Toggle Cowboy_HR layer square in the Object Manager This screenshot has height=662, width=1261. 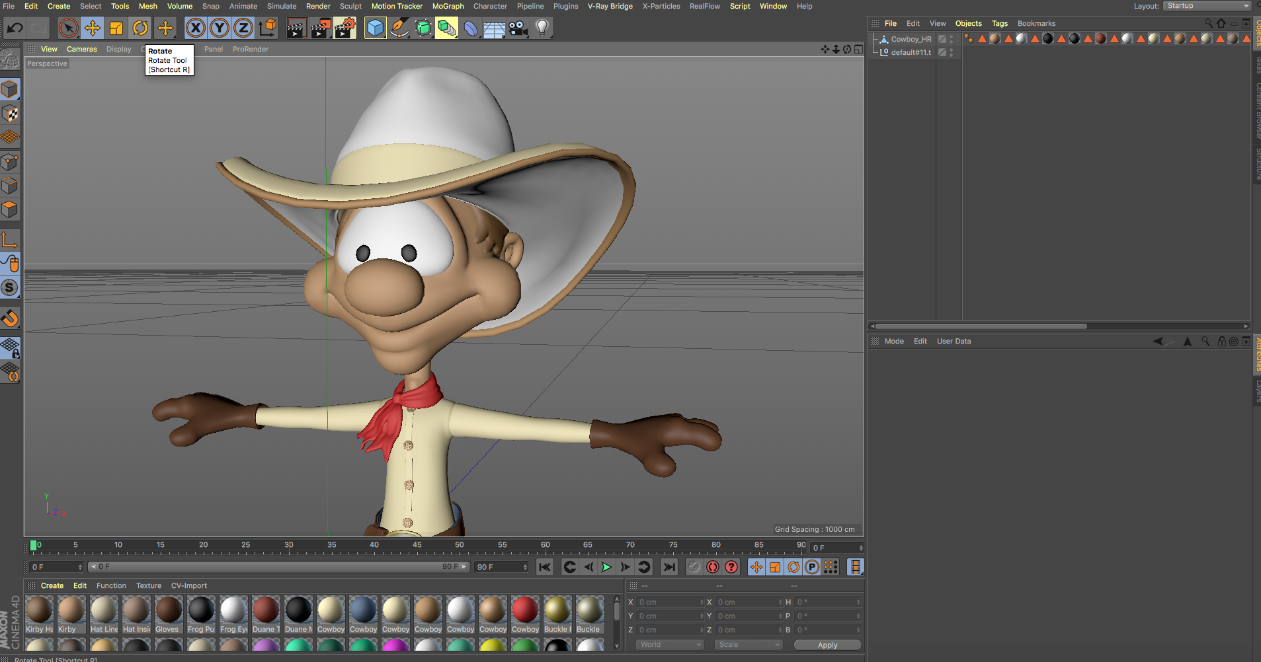(942, 39)
